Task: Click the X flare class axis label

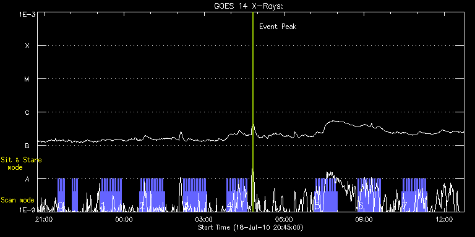Action: 27,46
